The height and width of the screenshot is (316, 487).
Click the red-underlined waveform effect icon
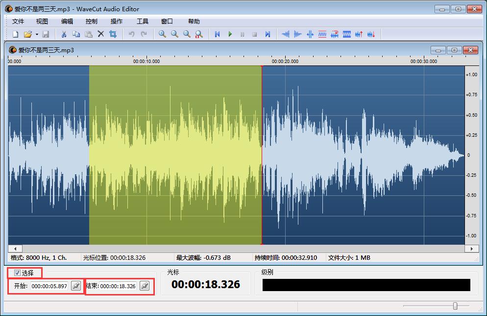tap(322, 34)
